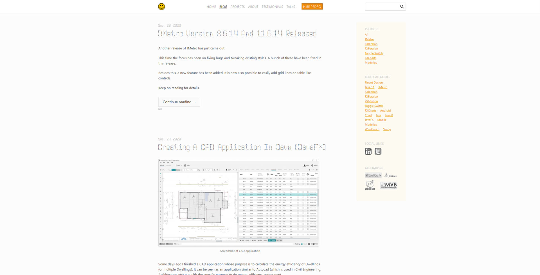Open the FXRibbon project link
The width and height of the screenshot is (540, 275).
[371, 44]
